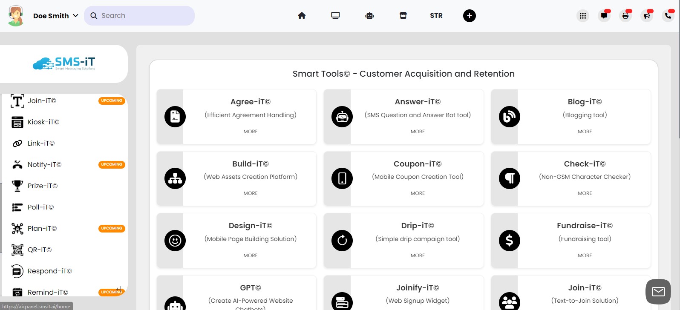The image size is (680, 310).
Task: Click the floating mail envelope button
Action: click(x=658, y=292)
